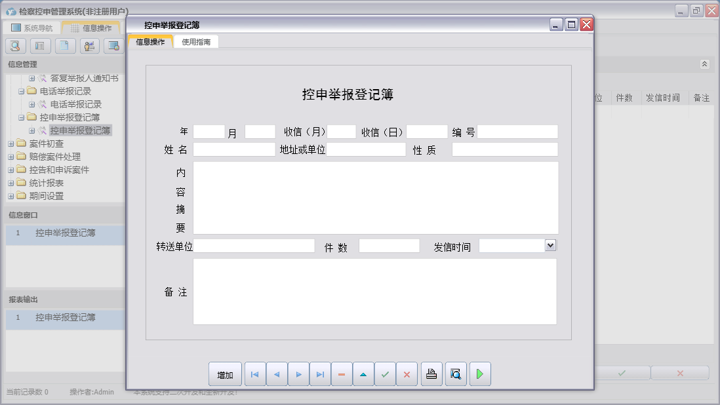Open the 系统导航 tab in main window
The height and width of the screenshot is (405, 720).
click(x=32, y=28)
